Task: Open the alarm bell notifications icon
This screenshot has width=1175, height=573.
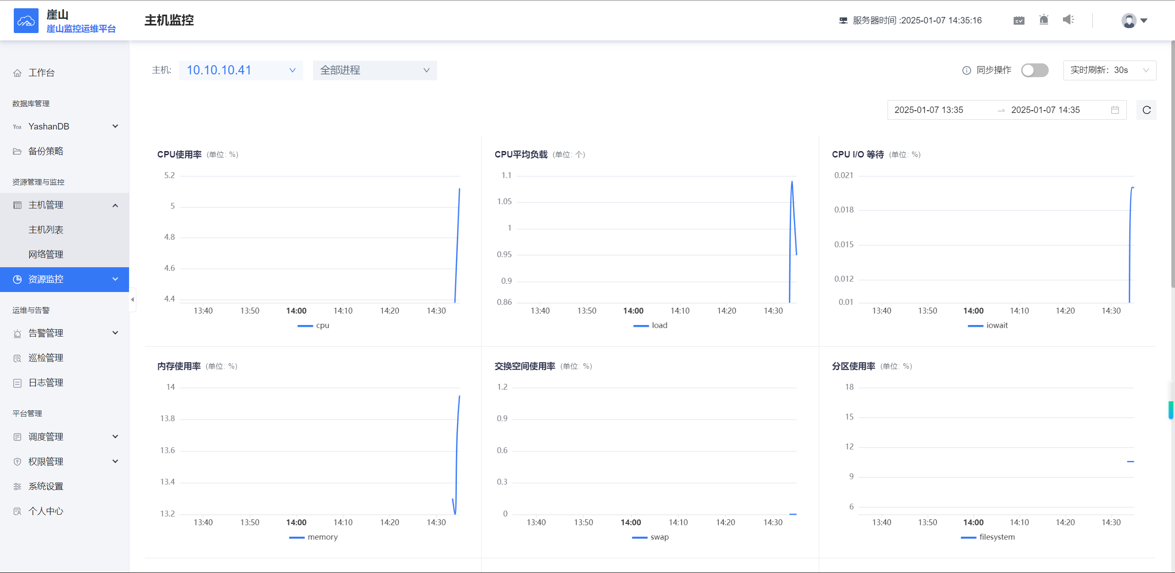Action: (x=1044, y=20)
